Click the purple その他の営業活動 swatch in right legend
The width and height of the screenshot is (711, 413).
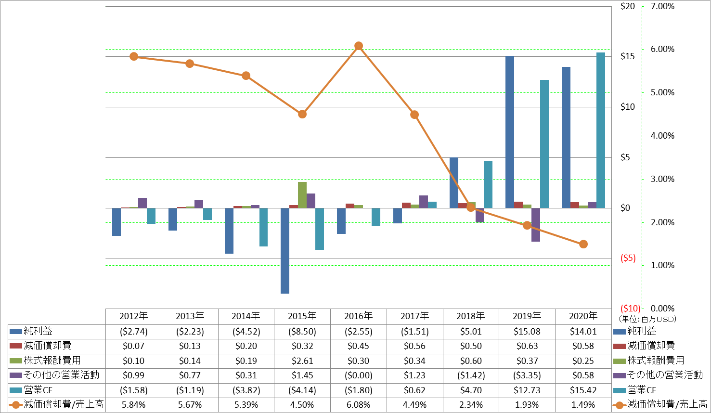[x=620, y=375]
